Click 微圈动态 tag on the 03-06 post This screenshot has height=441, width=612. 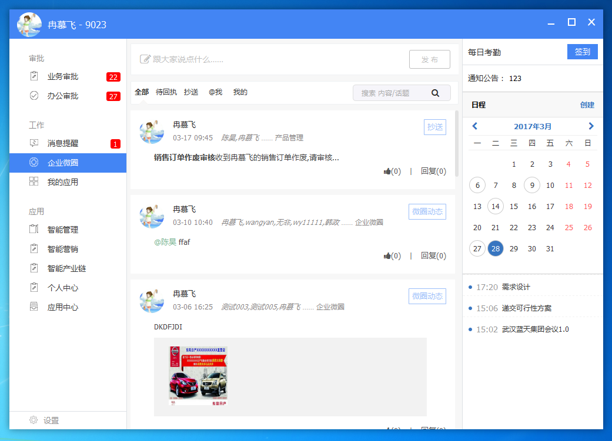click(427, 297)
